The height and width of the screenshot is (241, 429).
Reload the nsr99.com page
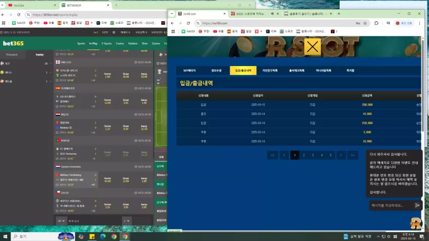tap(188, 23)
